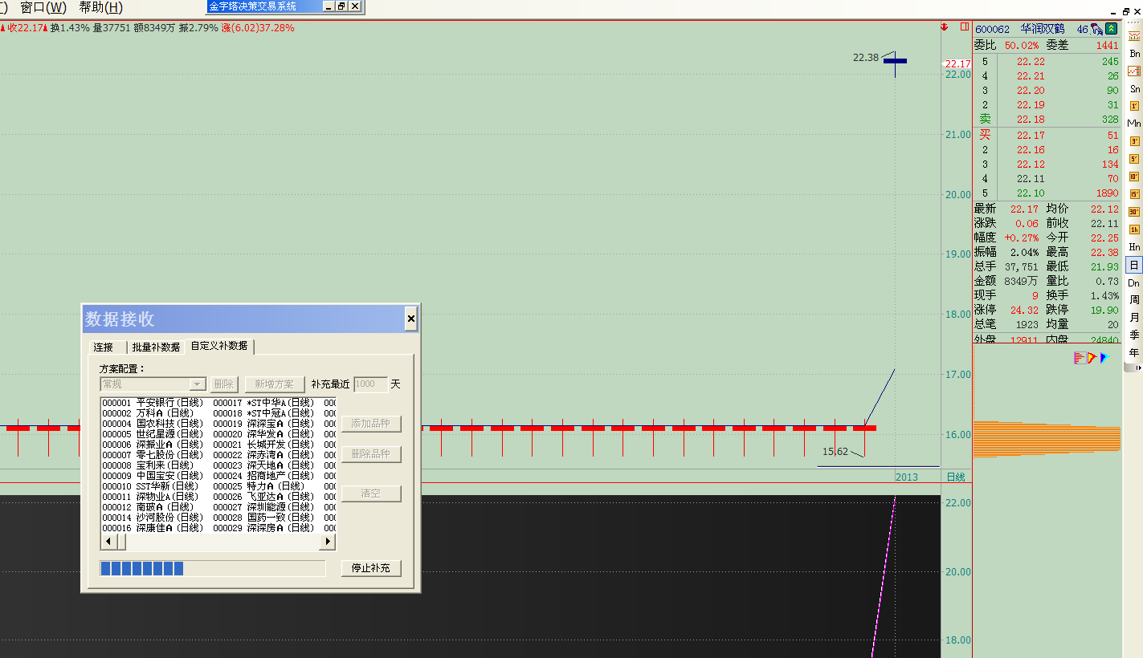Open the 方案配置 scheme dropdown
This screenshot has height=658, width=1143.
(197, 384)
